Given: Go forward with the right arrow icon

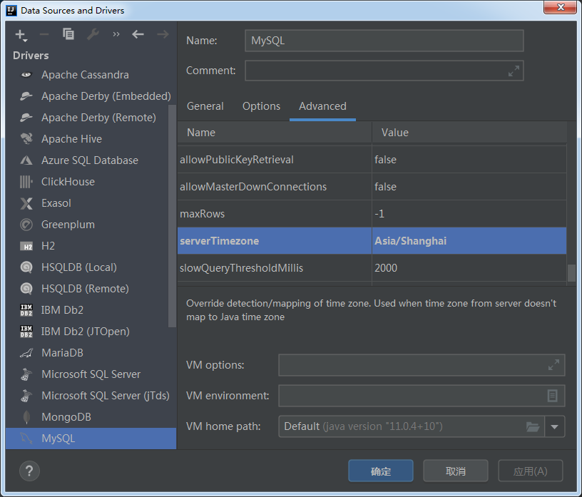Looking at the screenshot, I should pos(163,34).
